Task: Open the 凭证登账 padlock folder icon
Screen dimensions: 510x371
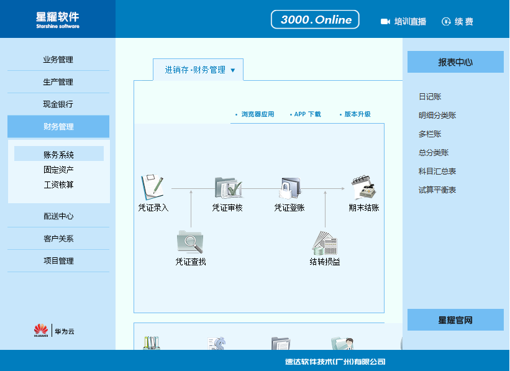Action: pos(289,188)
